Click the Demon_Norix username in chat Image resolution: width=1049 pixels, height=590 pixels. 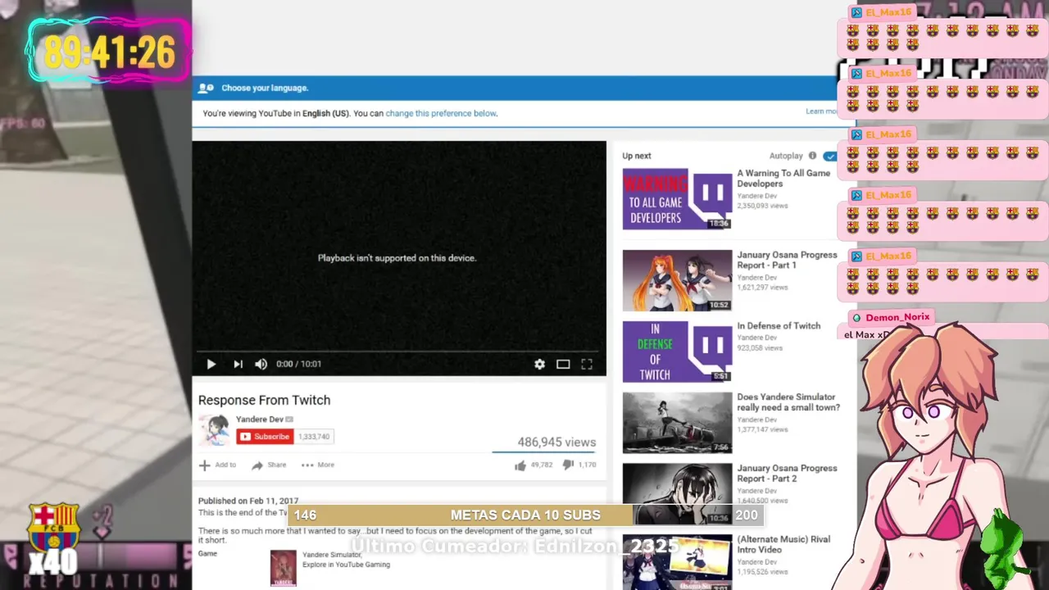897,317
